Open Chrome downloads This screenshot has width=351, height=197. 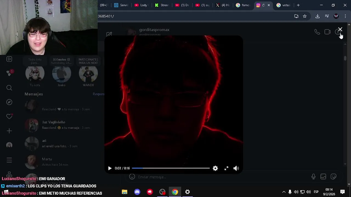coord(318,16)
